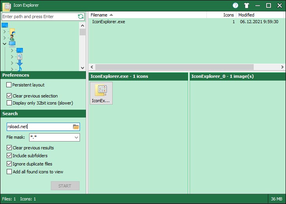Select the Desktop icon under This PC
This screenshot has width=286, height=204.
(x=20, y=50)
